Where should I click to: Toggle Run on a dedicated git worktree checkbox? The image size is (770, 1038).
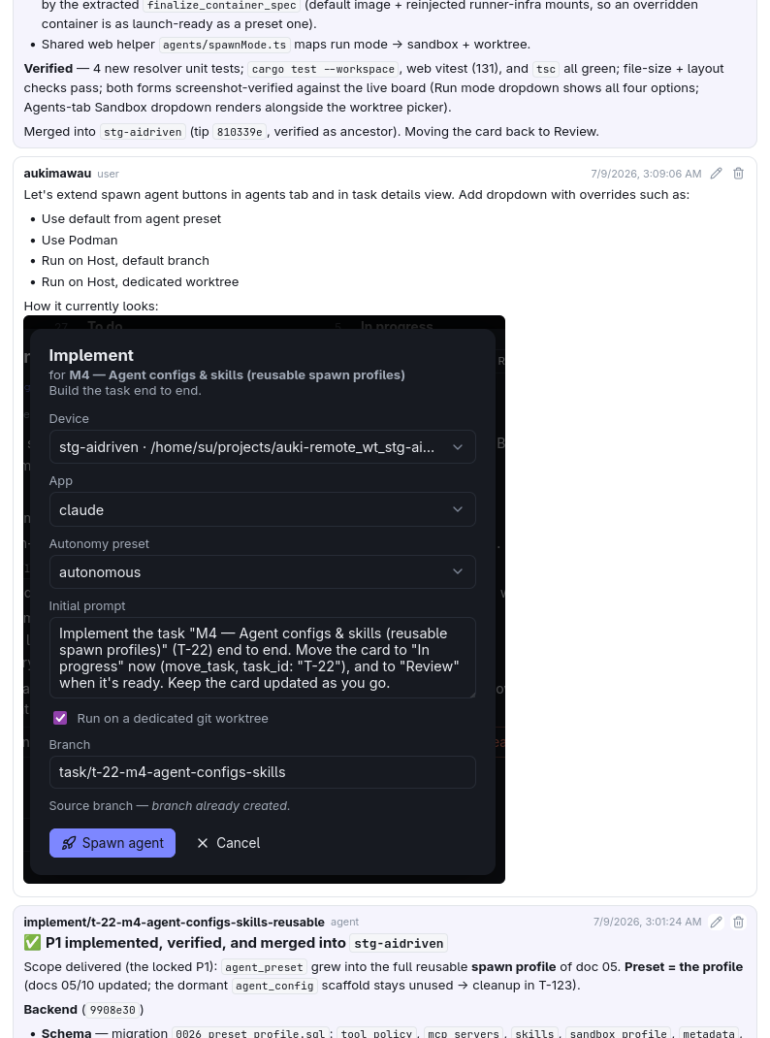pos(60,718)
